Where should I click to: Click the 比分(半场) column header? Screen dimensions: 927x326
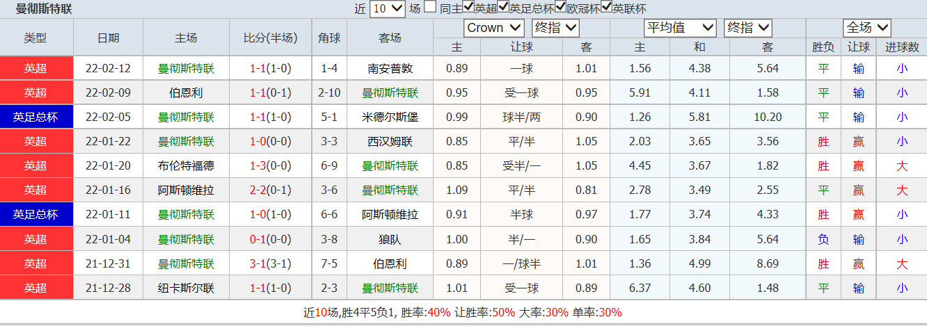pyautogui.click(x=271, y=38)
